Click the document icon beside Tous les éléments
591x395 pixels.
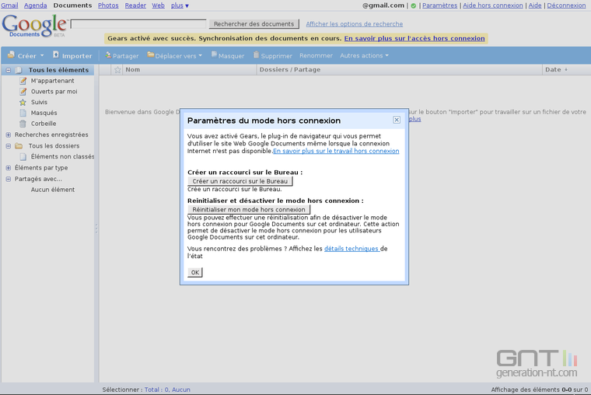pyautogui.click(x=19, y=70)
